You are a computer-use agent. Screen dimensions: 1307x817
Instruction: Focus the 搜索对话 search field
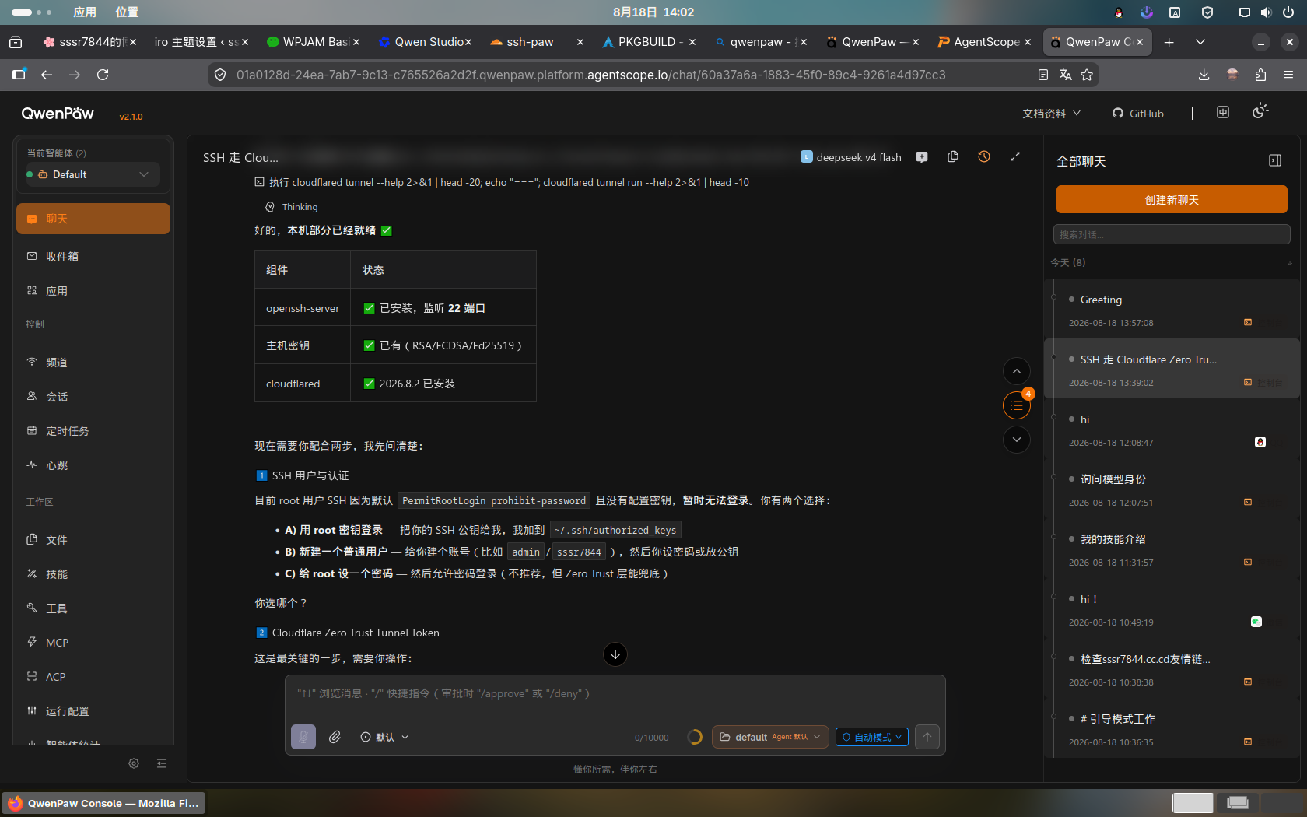tap(1172, 234)
